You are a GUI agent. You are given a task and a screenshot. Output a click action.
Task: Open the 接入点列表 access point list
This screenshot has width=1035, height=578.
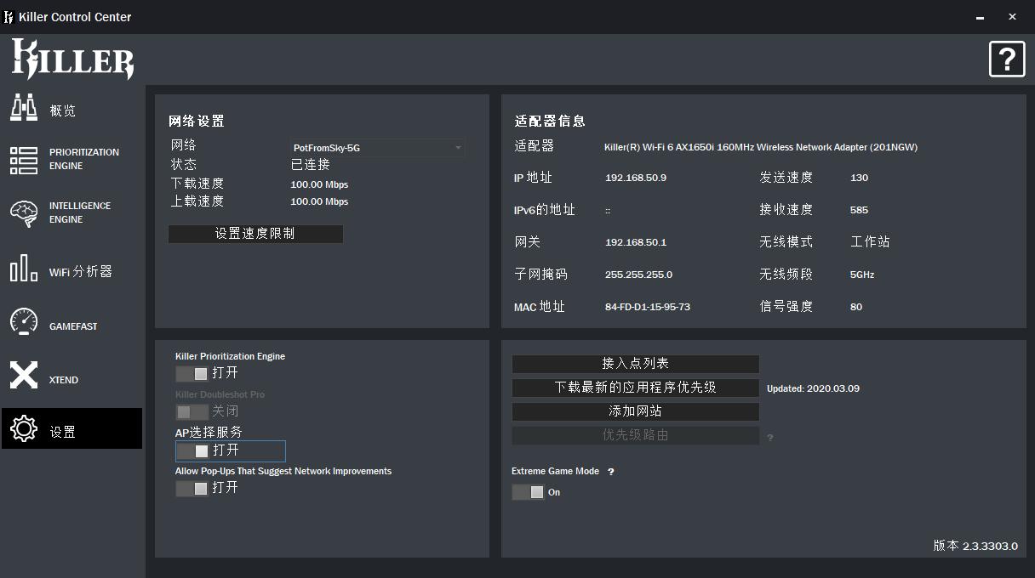click(635, 364)
